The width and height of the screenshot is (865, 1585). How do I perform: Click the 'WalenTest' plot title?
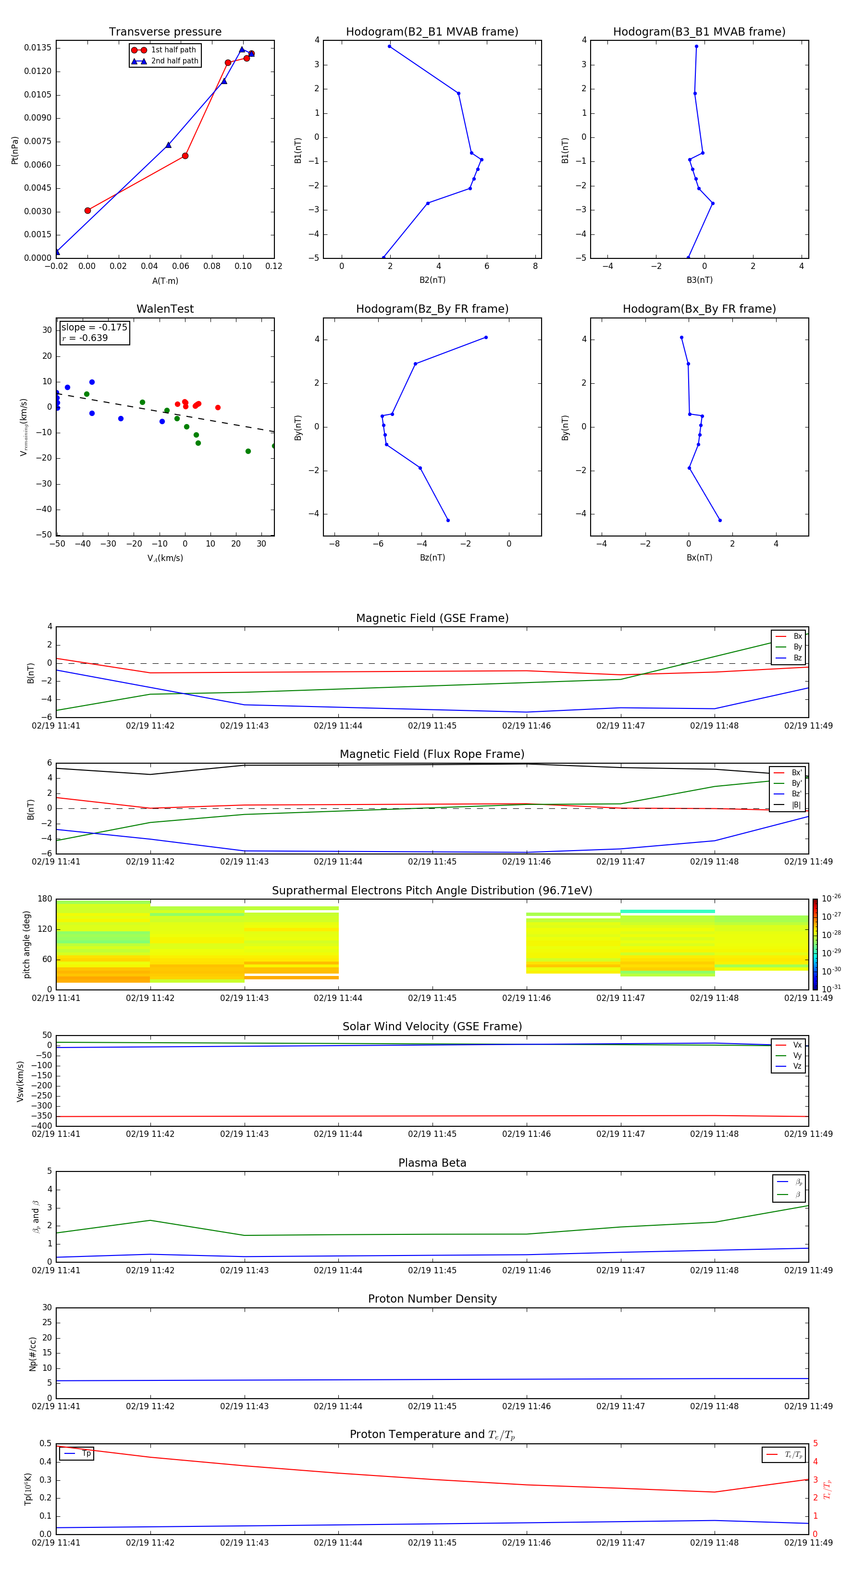(x=165, y=309)
